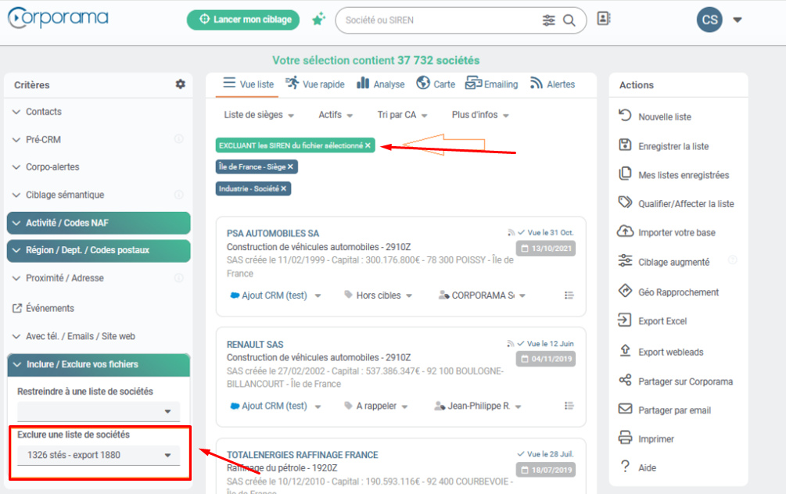Open Géo Rapprochement action

[x=677, y=292]
